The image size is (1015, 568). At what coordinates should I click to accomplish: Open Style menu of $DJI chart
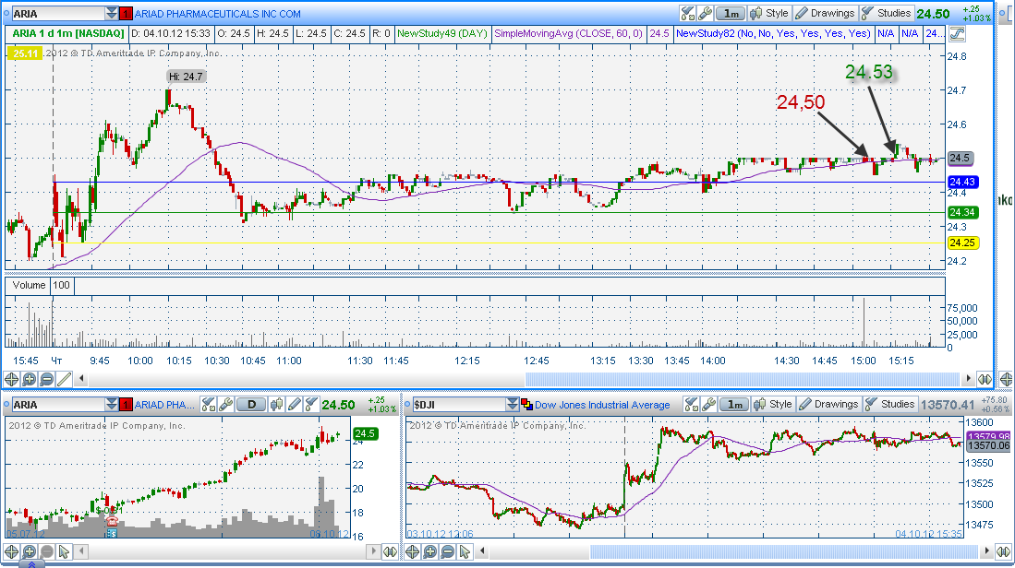click(773, 405)
